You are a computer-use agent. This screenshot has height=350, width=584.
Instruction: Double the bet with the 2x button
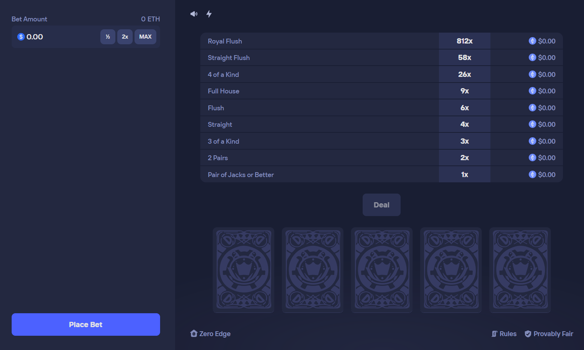tap(125, 37)
